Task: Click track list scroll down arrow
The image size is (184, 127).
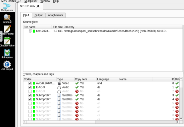Action: click(181, 119)
